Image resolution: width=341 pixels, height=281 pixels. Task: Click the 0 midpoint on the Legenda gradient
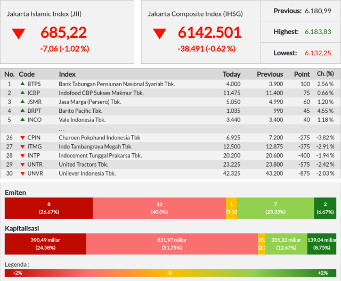(170, 272)
